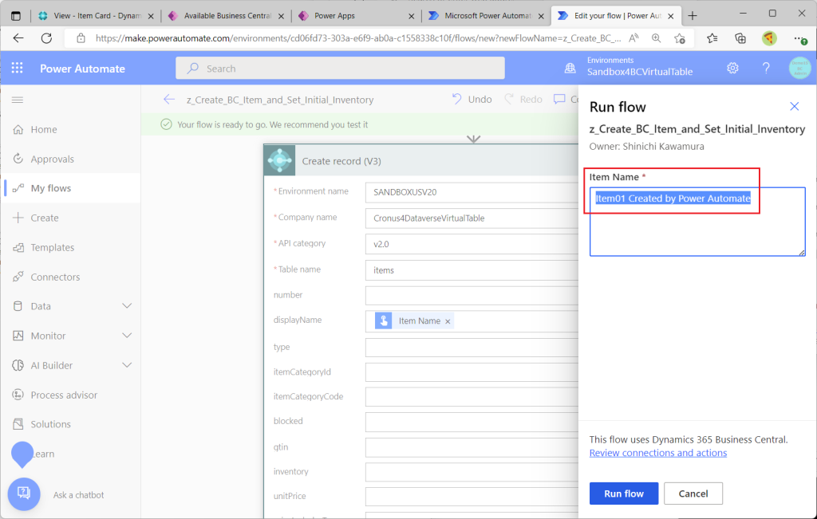Click the gtin field
The width and height of the screenshot is (817, 519).
(472, 447)
